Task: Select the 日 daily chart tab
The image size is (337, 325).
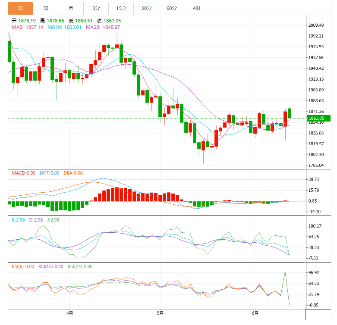Action: [x=20, y=8]
